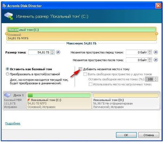Select Локальный том (C:) in disk map
Screen dimensions: 164x142
(59, 101)
